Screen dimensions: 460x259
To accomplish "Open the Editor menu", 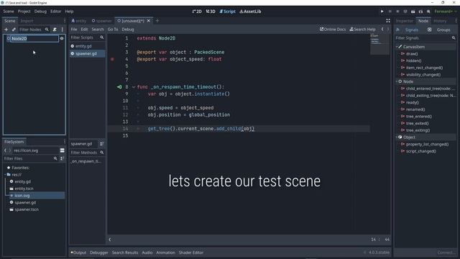I will [x=56, y=12].
